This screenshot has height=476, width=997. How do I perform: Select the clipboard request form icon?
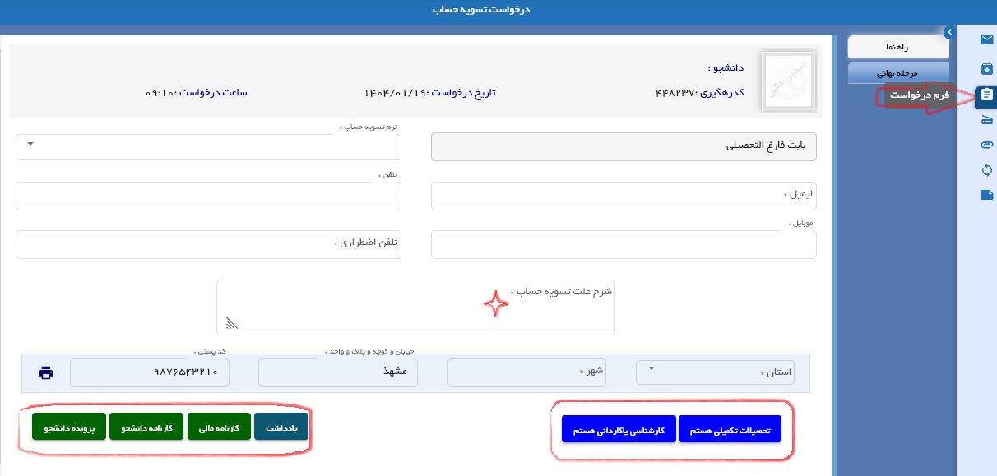pyautogui.click(x=986, y=96)
